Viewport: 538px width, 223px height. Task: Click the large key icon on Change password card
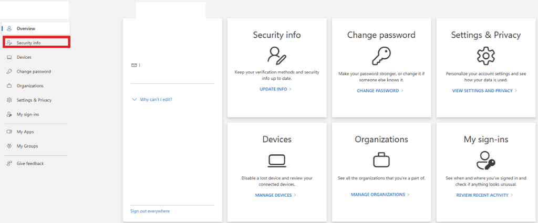(381, 56)
